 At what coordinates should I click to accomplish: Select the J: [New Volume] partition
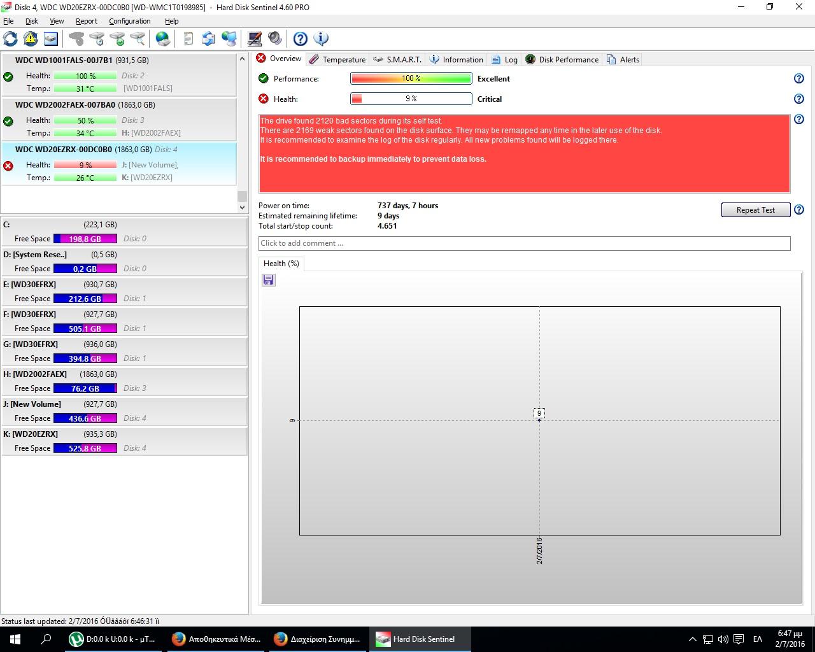(124, 411)
